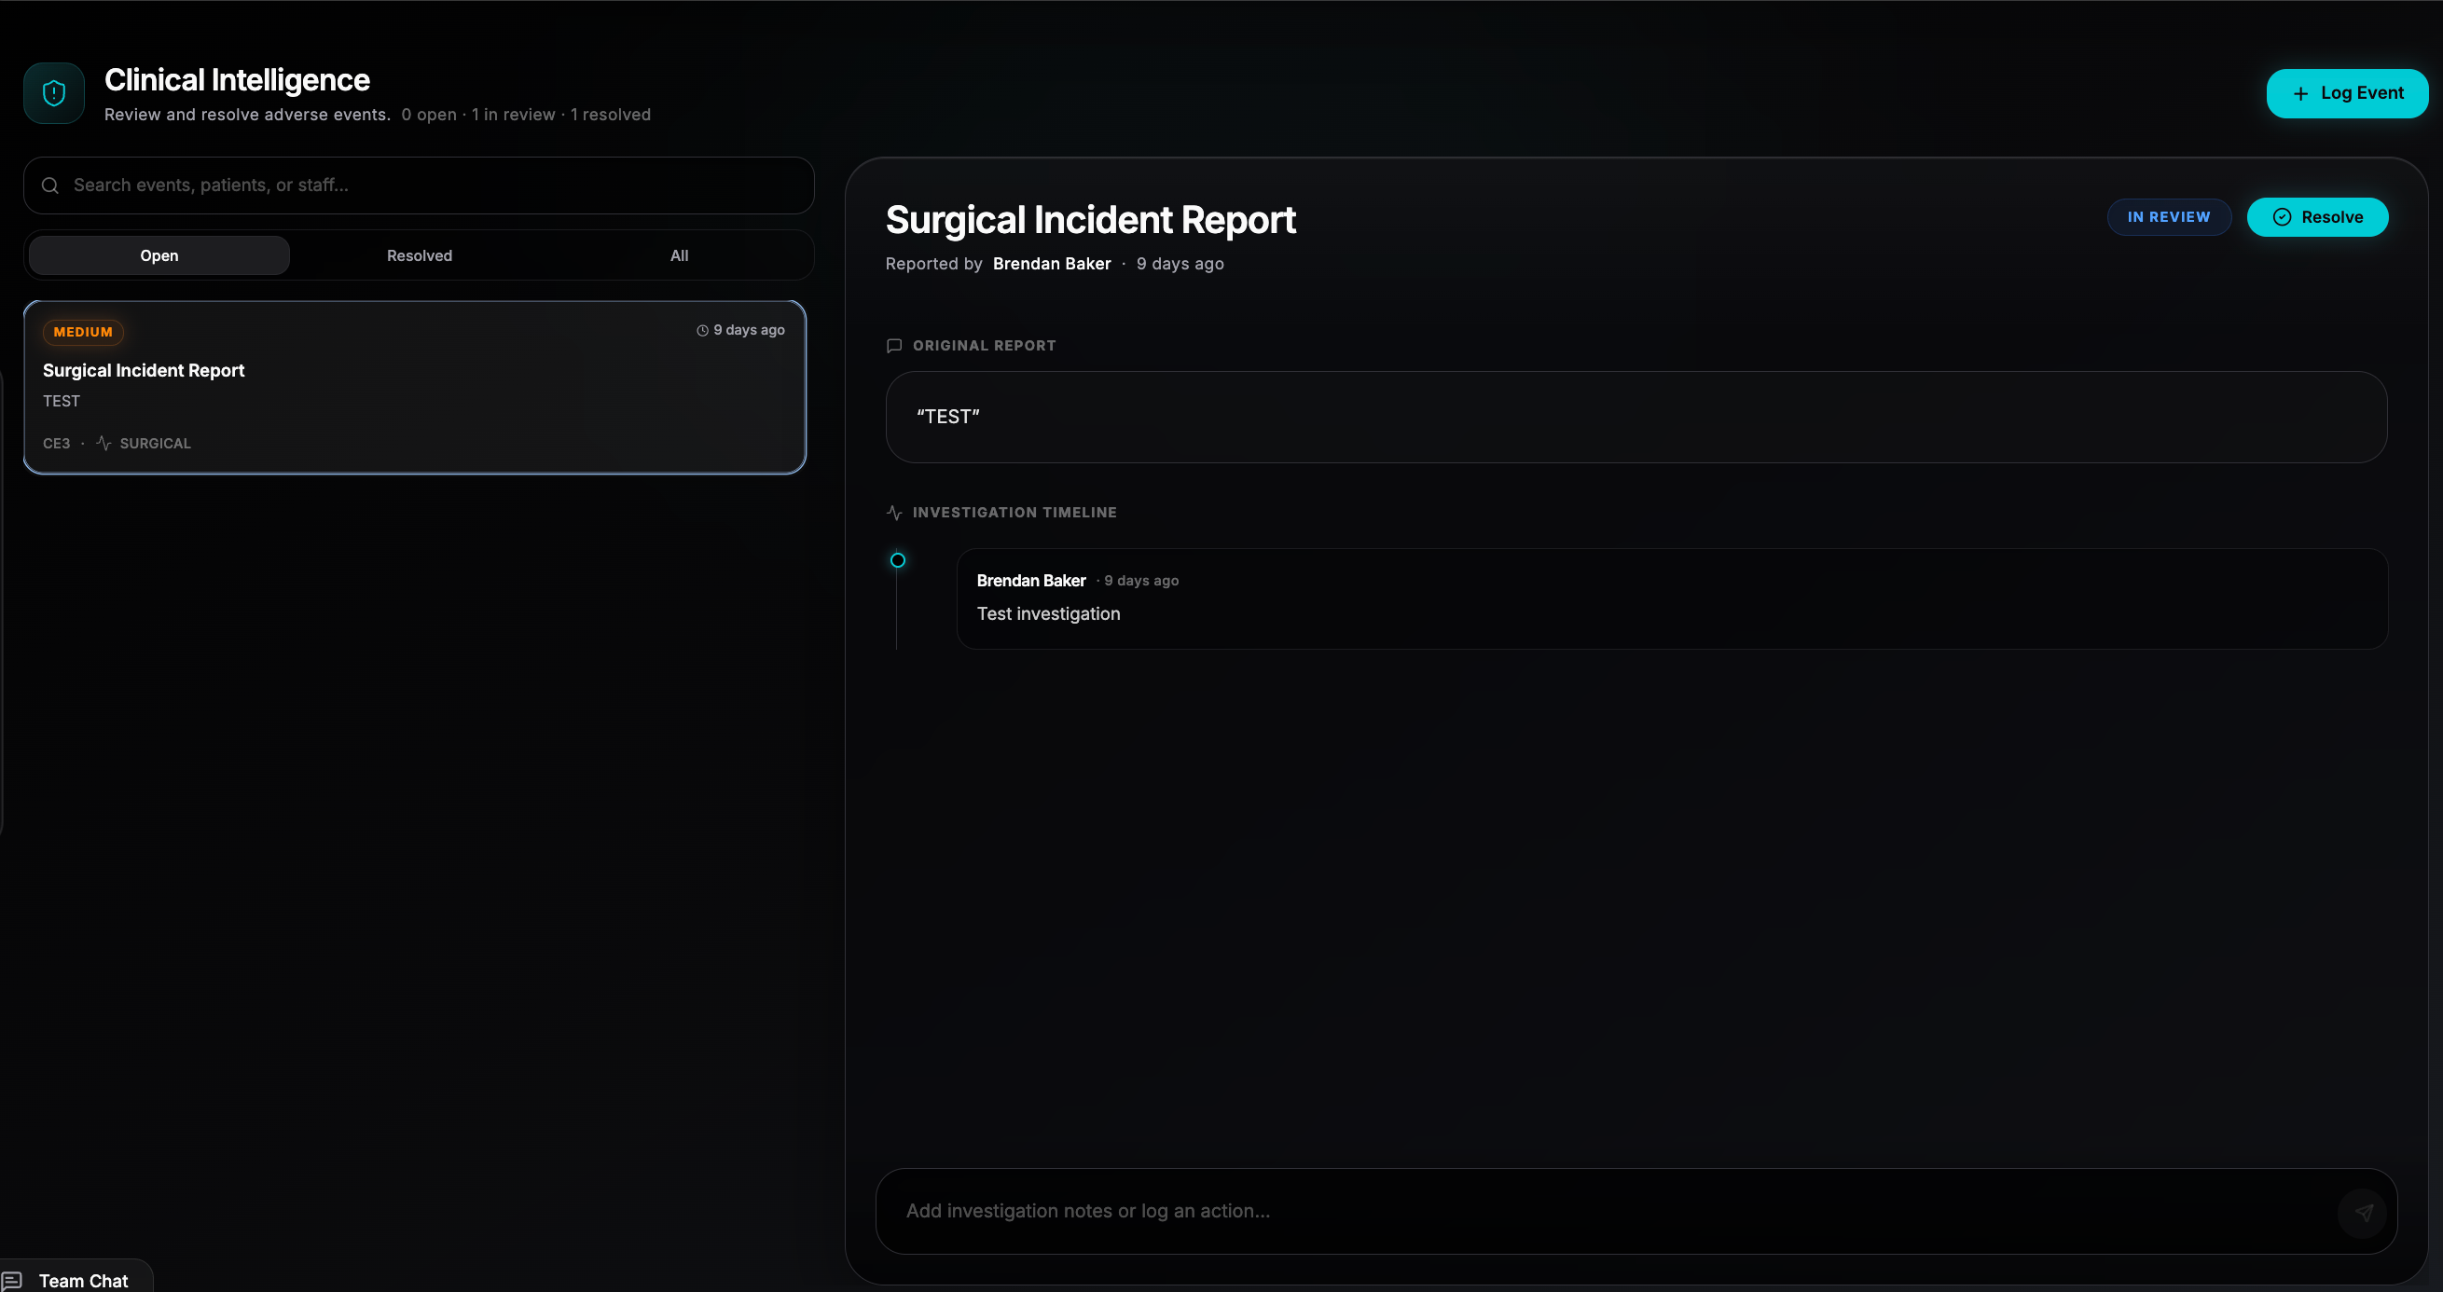Viewport: 2443px width, 1292px height.
Task: Resolve the incident with Resolve button
Action: click(x=2317, y=217)
